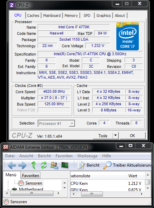Click the Core Speed 4625.08 MHz value
The image size is (154, 208).
pyautogui.click(x=54, y=91)
